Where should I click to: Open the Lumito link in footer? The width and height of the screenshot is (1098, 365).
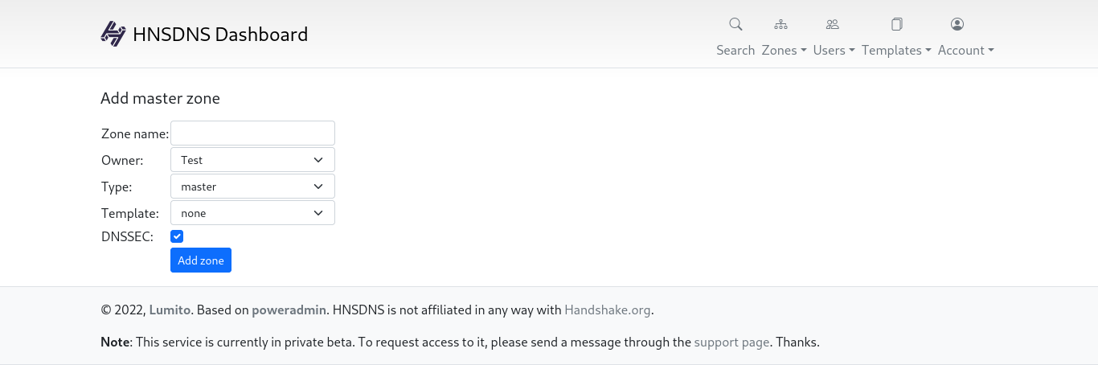click(x=170, y=310)
